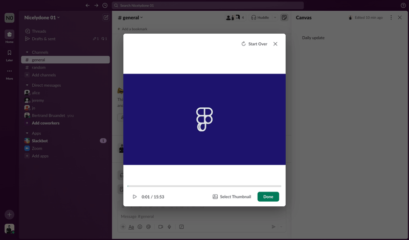
Task: Play the recorded video clip
Action: [134, 197]
